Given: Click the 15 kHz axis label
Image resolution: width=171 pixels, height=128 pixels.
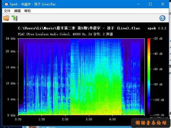Looking at the screenshot, I should point(11,67).
